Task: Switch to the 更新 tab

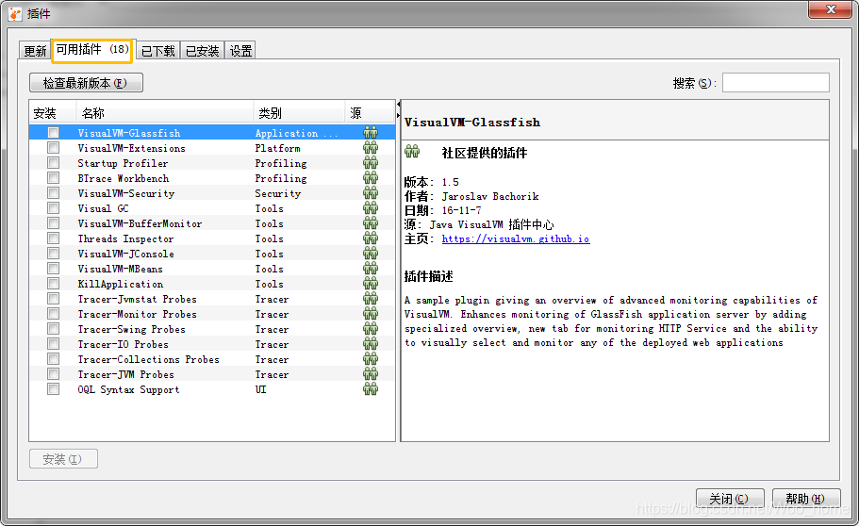Action: tap(35, 51)
